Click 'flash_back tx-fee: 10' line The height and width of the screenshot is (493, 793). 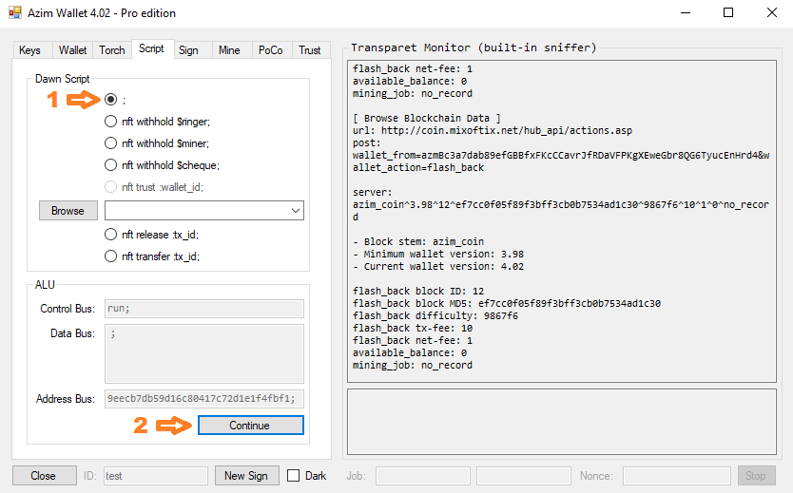coord(413,328)
